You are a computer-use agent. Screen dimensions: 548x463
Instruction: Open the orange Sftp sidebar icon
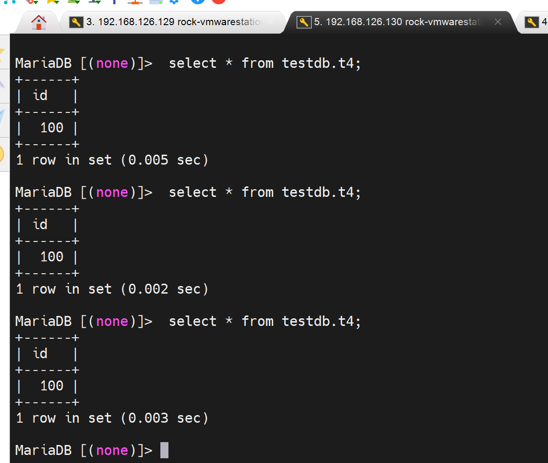click(2, 154)
